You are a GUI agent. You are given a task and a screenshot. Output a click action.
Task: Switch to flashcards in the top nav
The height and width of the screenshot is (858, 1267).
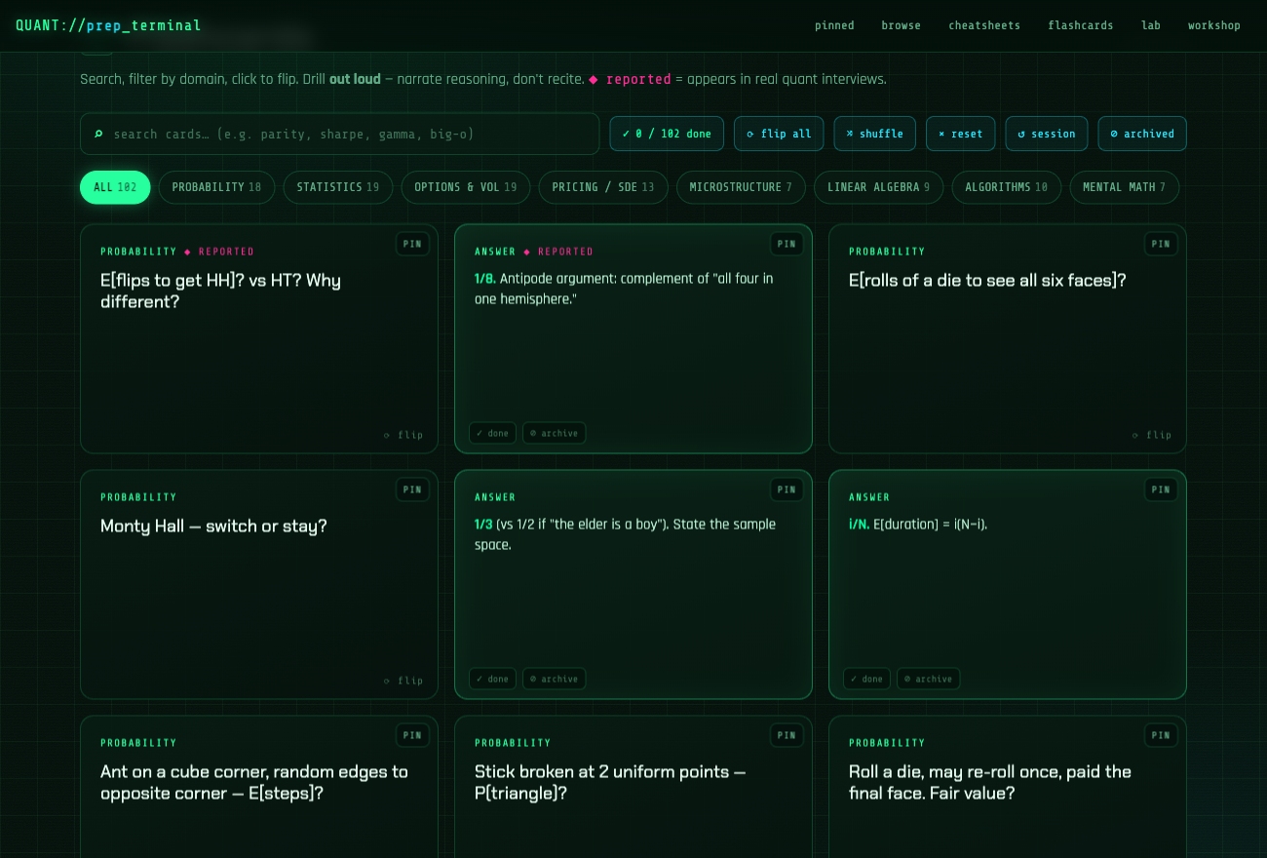pos(1080,25)
